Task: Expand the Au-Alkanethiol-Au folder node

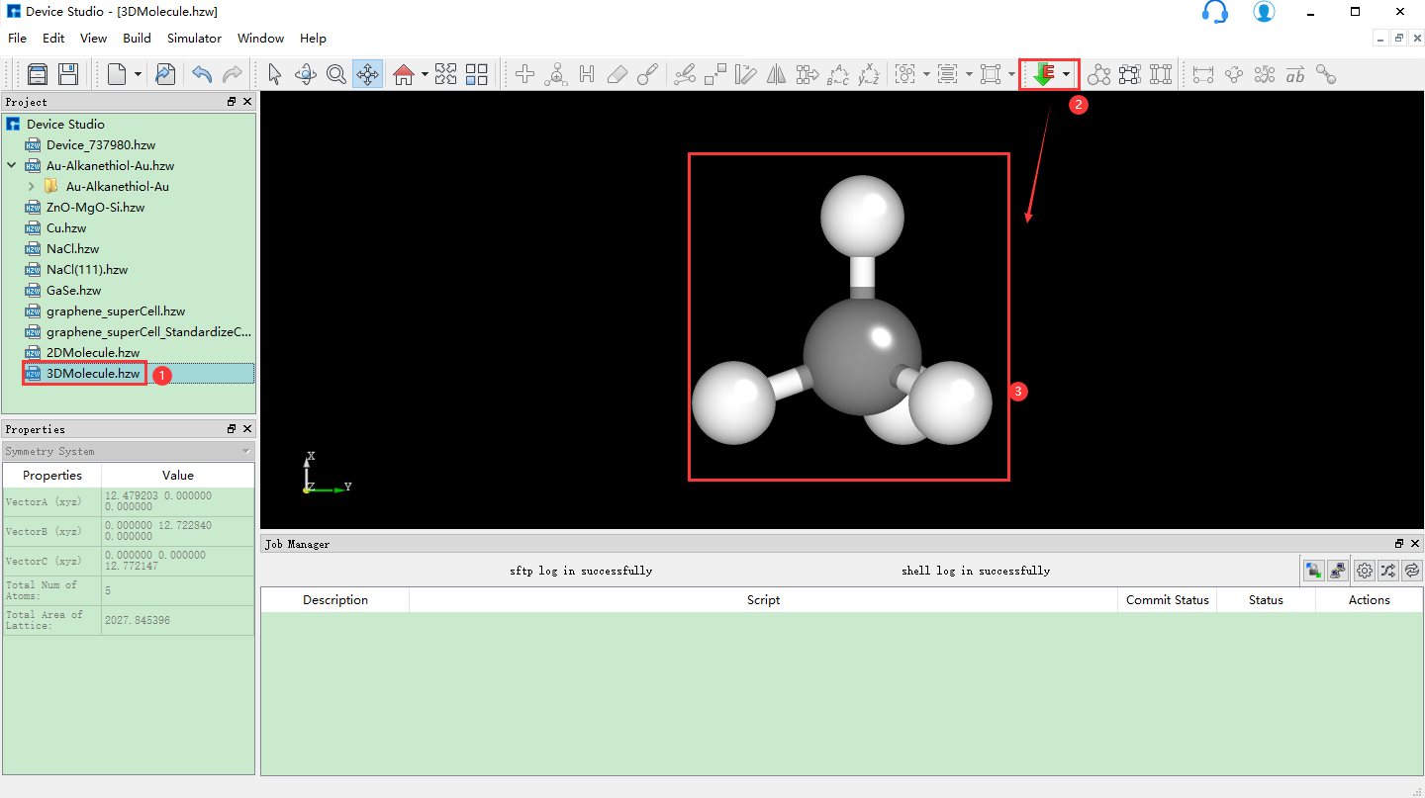Action: [x=31, y=186]
